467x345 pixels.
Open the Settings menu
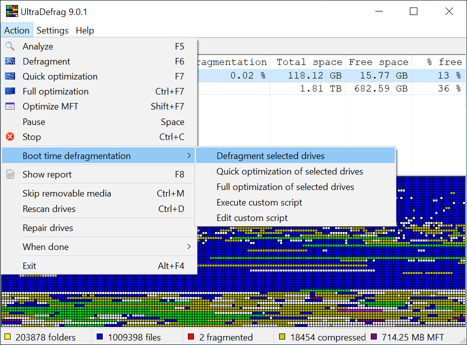click(x=53, y=30)
